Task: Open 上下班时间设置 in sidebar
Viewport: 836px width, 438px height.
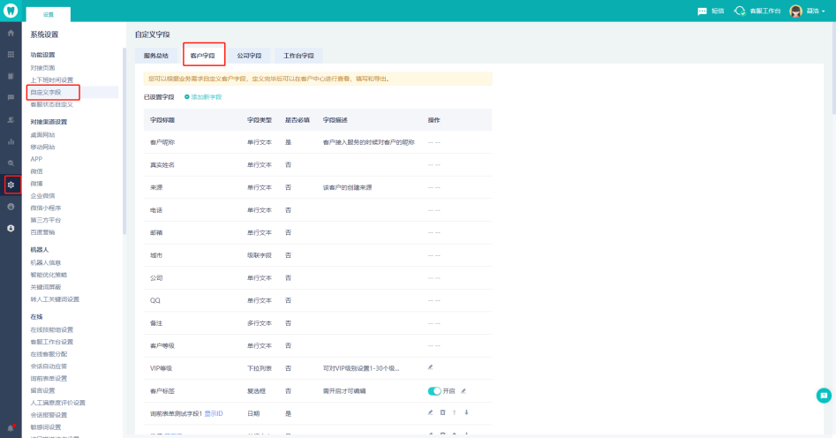Action: tap(52, 80)
